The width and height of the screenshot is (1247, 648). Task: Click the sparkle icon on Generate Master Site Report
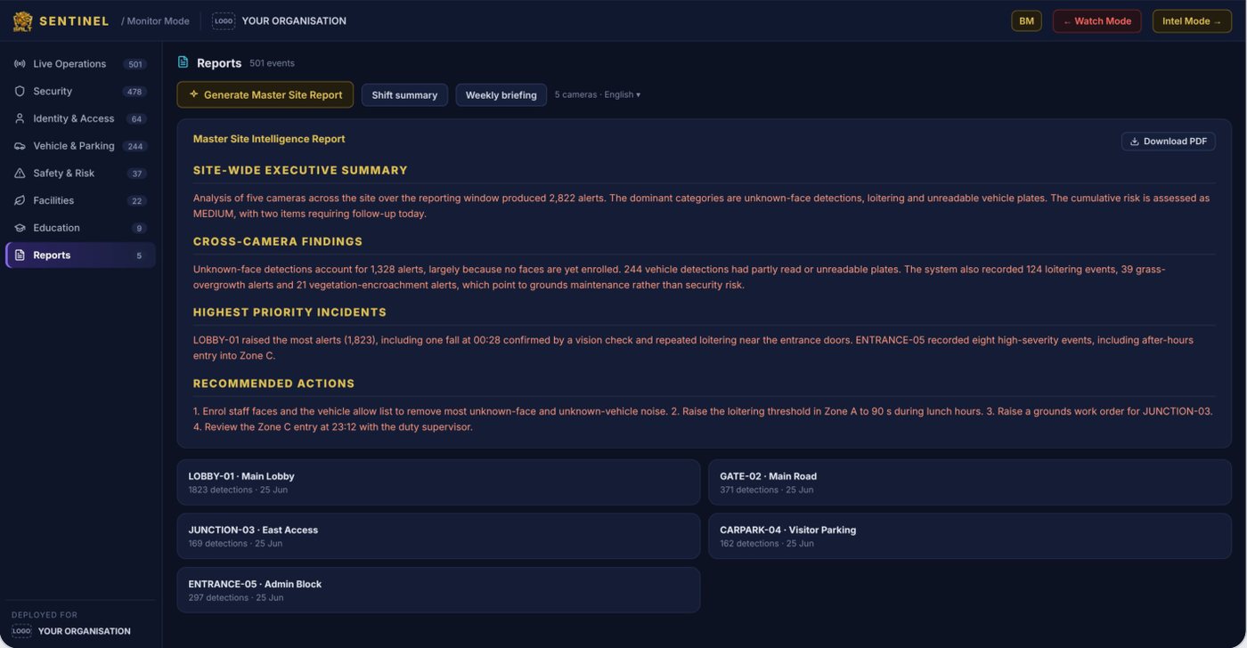[193, 94]
